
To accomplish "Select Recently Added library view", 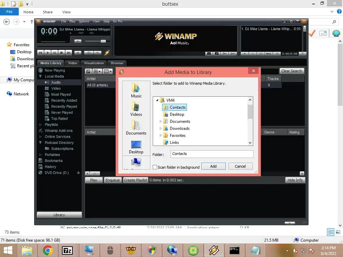I will pos(64,100).
